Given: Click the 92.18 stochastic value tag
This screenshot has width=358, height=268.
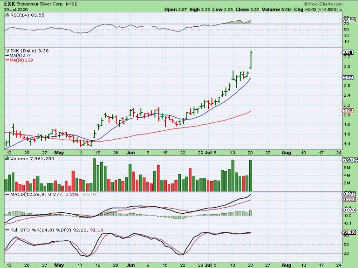Looking at the screenshot, I should point(349,232).
